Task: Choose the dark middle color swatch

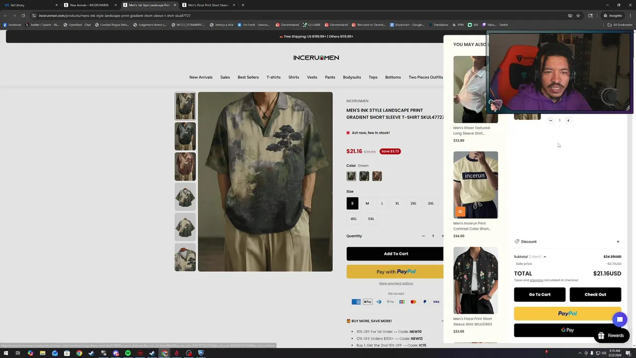Action: [364, 176]
